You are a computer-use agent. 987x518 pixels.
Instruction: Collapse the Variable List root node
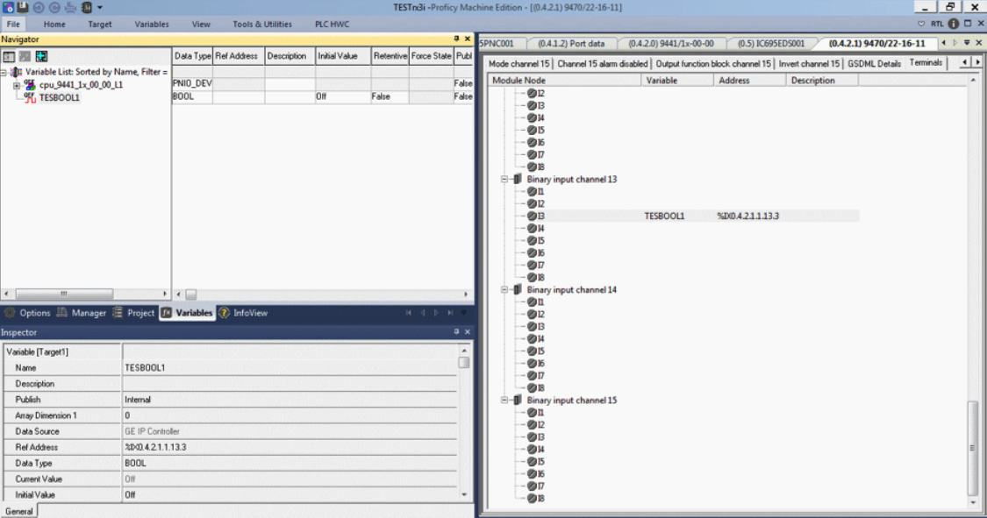point(4,72)
